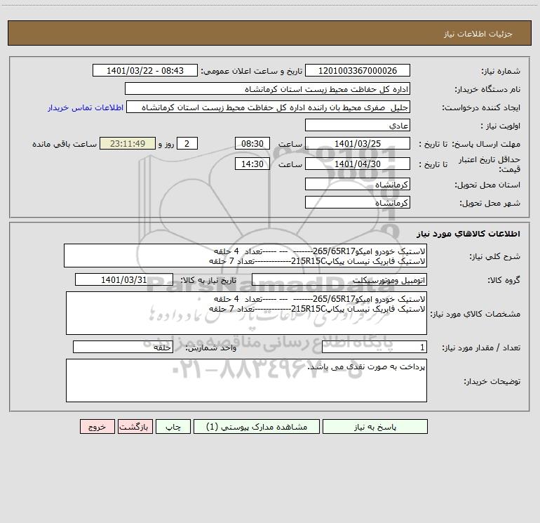Image resolution: width=540 pixels, height=523 pixels.
Task: Click item specifications text area
Action: pos(246,313)
